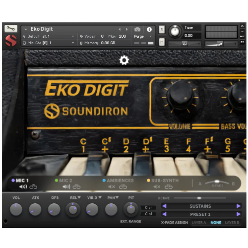The height and width of the screenshot is (248, 248).
Task: Expand the VIB.D dropdown arrow
Action: coord(100,197)
